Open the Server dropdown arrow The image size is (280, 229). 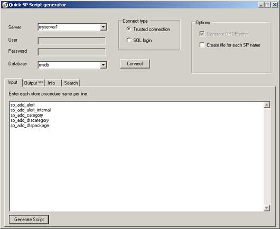[103, 27]
